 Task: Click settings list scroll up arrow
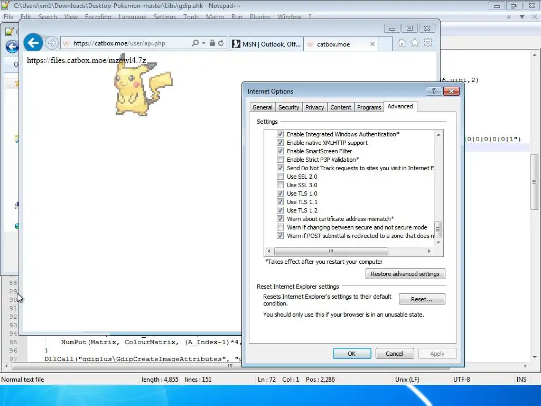pyautogui.click(x=438, y=135)
